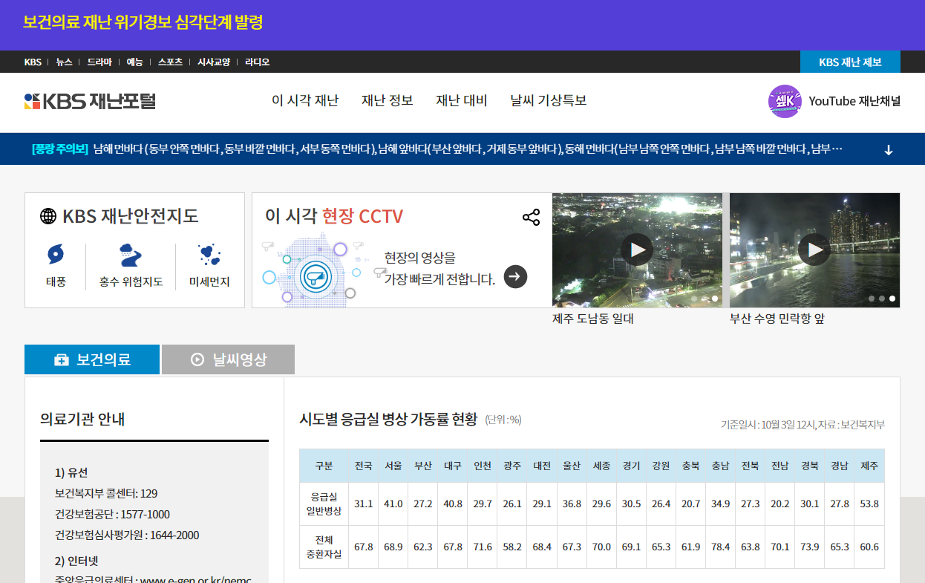925x583 pixels.
Task: Click the 서울 column header
Action: tap(393, 466)
